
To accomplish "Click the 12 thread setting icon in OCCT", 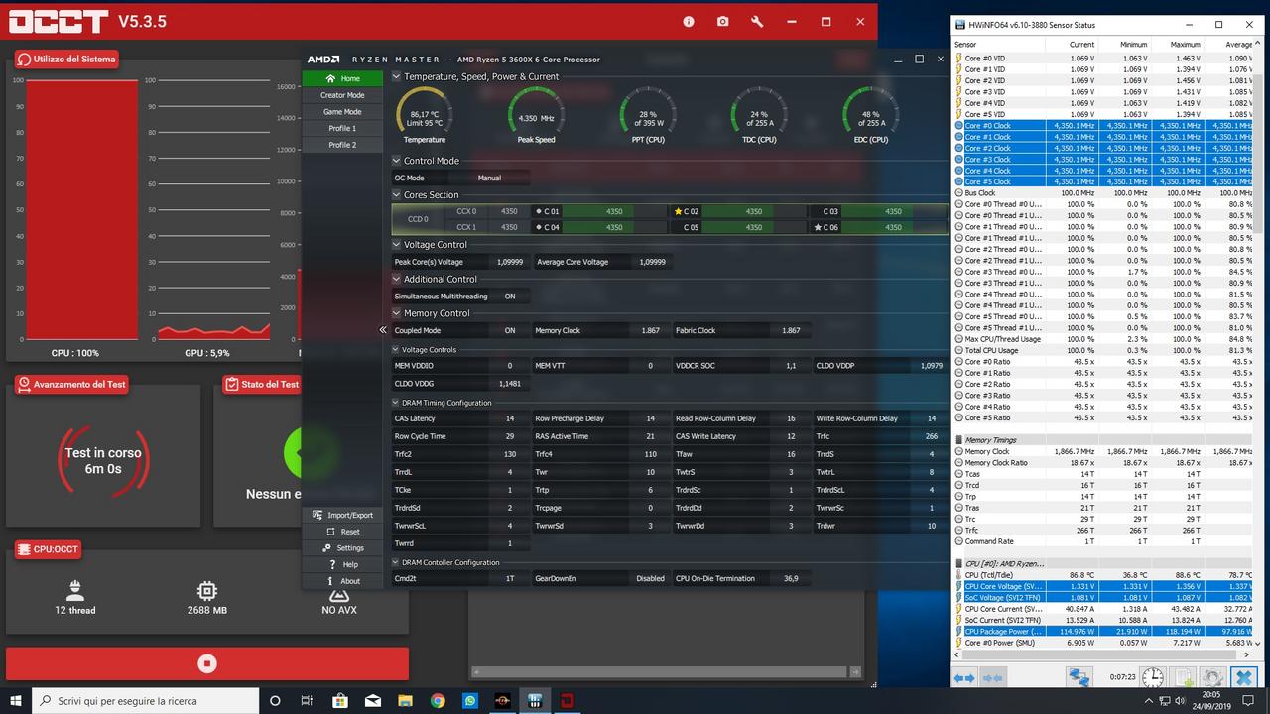I will point(74,592).
